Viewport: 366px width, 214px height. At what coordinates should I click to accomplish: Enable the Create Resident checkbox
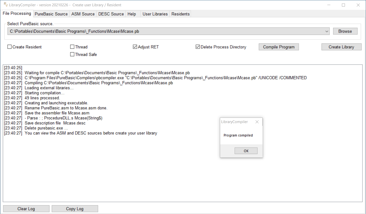click(x=10, y=47)
